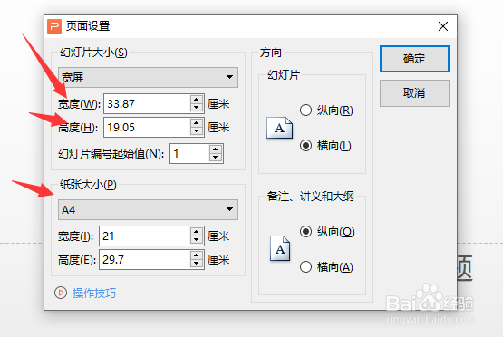Increase slide number start value stepper
Screen dimensions: 503x337
coord(216,149)
